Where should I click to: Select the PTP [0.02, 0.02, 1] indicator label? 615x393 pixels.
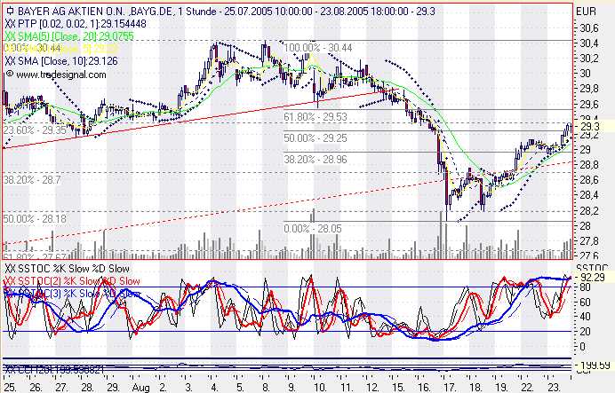[76, 24]
